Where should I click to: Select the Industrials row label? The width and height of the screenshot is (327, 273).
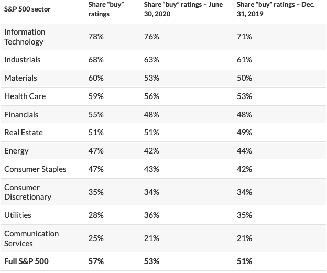[x=22, y=60]
